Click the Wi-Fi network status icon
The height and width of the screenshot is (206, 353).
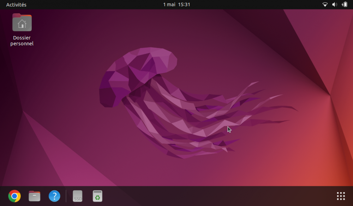325,5
